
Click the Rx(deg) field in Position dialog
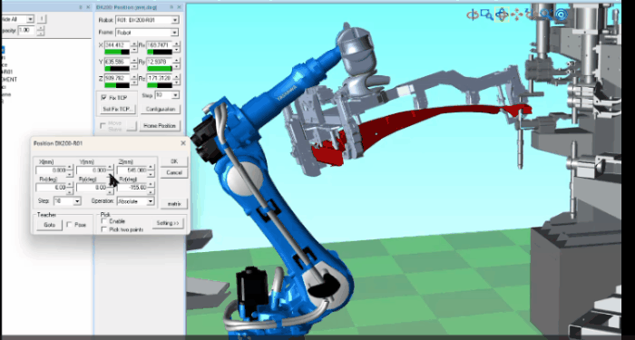click(51, 188)
